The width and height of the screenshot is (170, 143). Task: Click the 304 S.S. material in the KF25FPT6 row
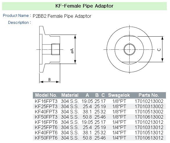click(70, 127)
